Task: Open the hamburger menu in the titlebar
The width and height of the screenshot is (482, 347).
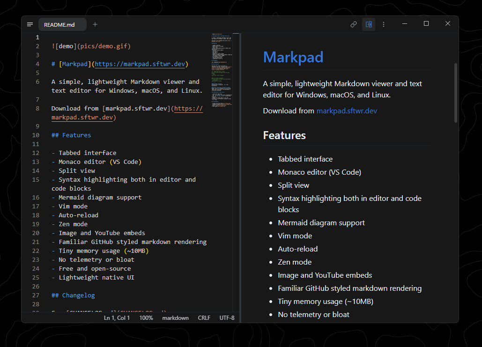Action: (x=30, y=24)
